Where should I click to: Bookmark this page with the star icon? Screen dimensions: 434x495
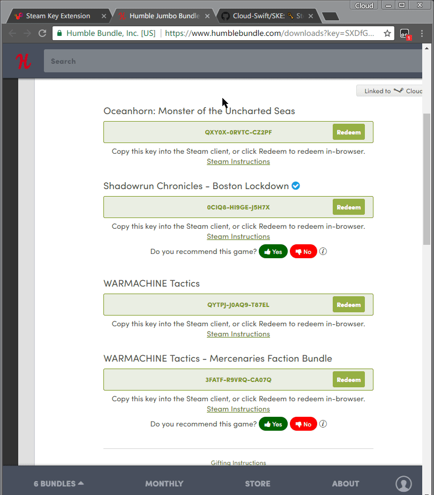coord(387,33)
